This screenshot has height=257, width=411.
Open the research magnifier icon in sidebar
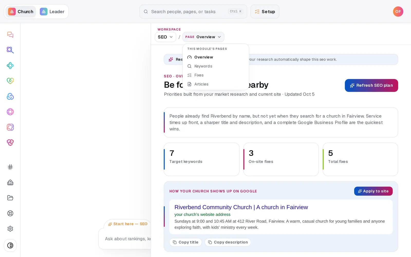coord(10,50)
